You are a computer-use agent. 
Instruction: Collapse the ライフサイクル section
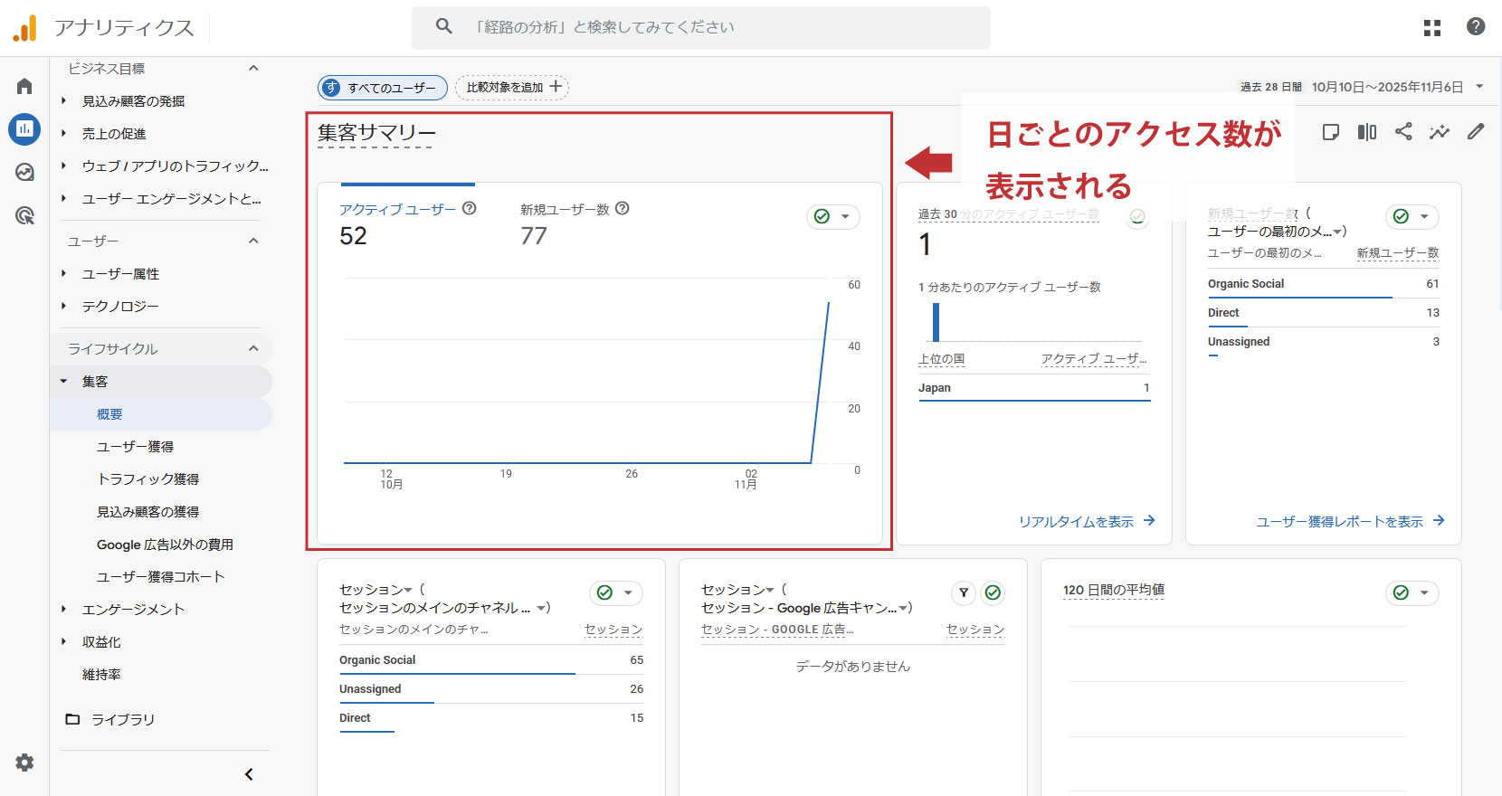coord(253,348)
